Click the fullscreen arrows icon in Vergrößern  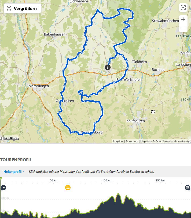coord(9,9)
